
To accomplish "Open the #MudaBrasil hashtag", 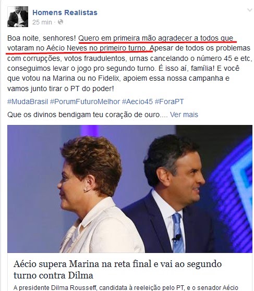I will pos(28,102).
